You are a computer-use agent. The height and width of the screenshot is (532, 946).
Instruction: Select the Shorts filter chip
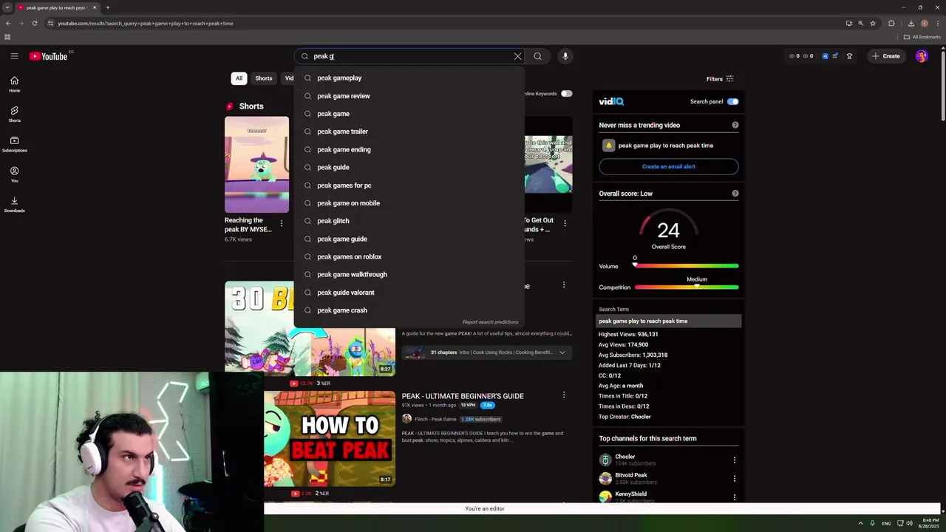pos(264,78)
